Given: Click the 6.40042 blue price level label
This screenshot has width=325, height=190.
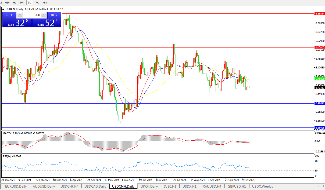Looking at the screenshot, I should tap(319, 103).
